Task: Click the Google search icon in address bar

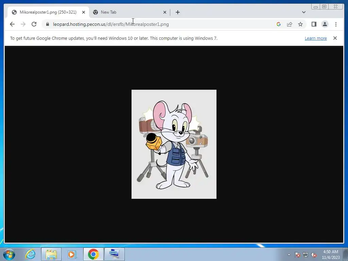Action: coord(279,24)
